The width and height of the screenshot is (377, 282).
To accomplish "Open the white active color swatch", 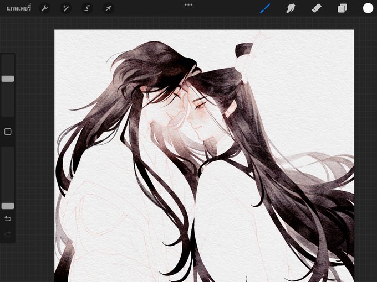I will click(368, 8).
